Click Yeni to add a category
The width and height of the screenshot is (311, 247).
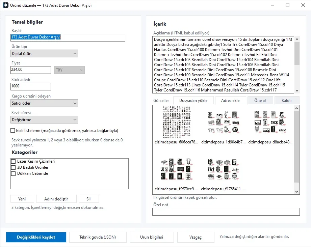tap(22, 199)
